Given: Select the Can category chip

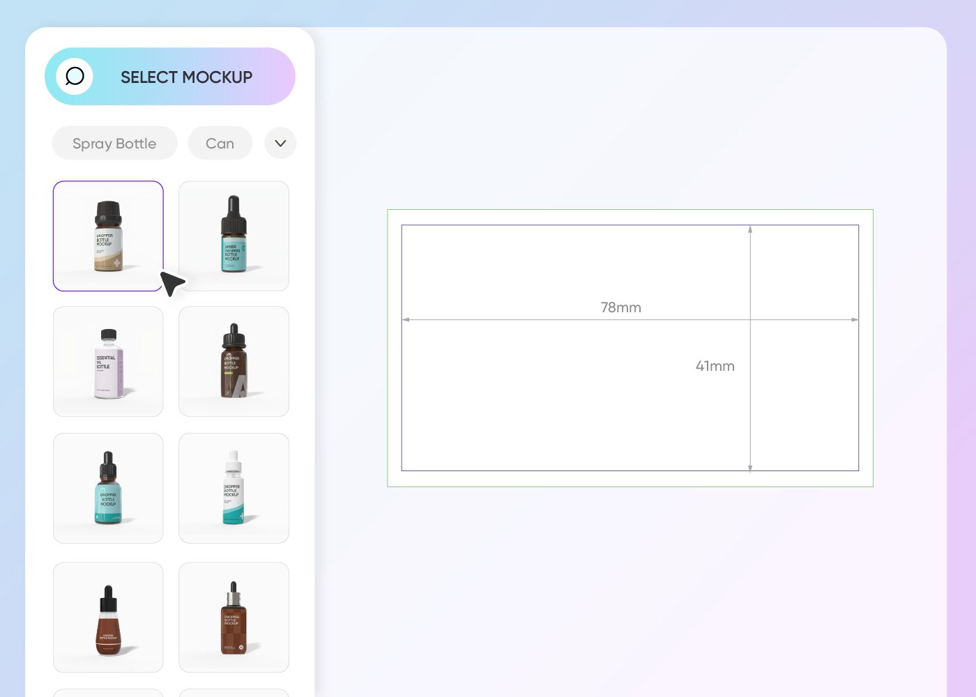Looking at the screenshot, I should (x=220, y=144).
